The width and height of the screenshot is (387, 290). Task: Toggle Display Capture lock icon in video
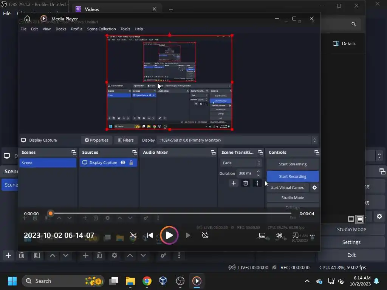click(131, 162)
